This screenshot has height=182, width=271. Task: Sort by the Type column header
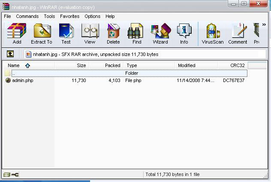(x=149, y=65)
